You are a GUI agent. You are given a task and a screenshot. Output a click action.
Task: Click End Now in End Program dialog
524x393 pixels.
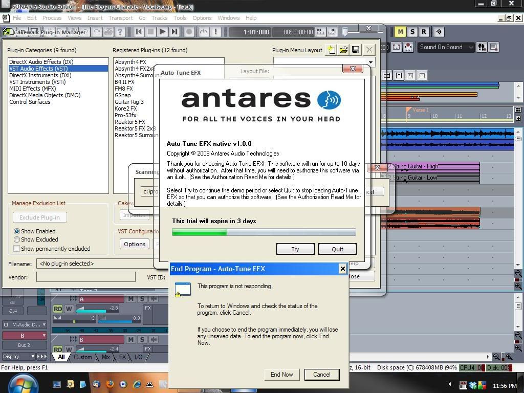[x=282, y=375]
